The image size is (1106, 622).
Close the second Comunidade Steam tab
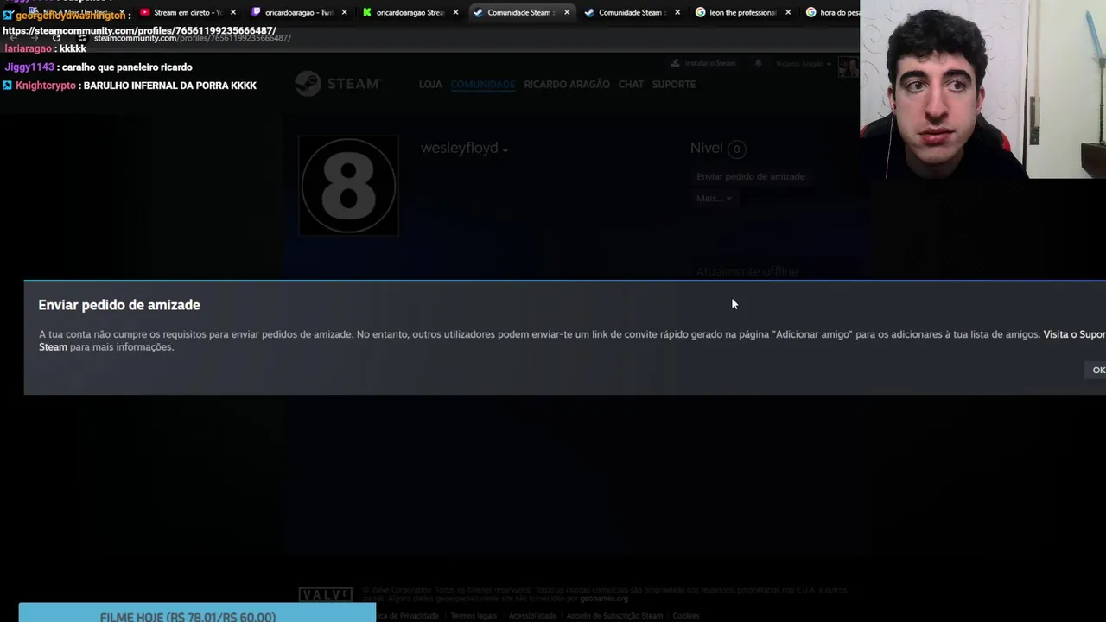677,12
